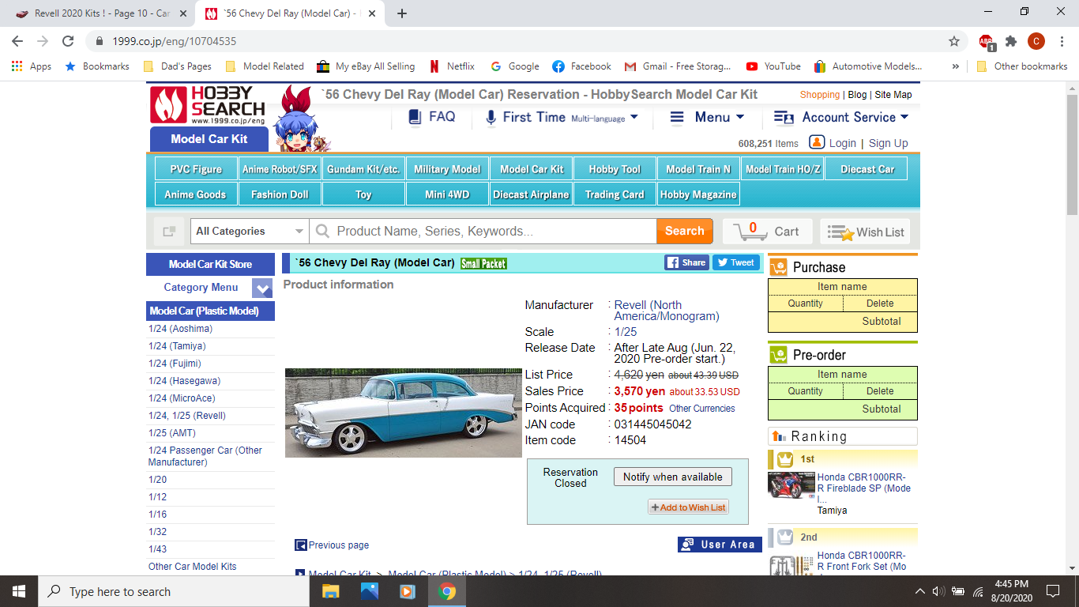Expand the Menu dropdown
1079x607 pixels.
coord(707,117)
